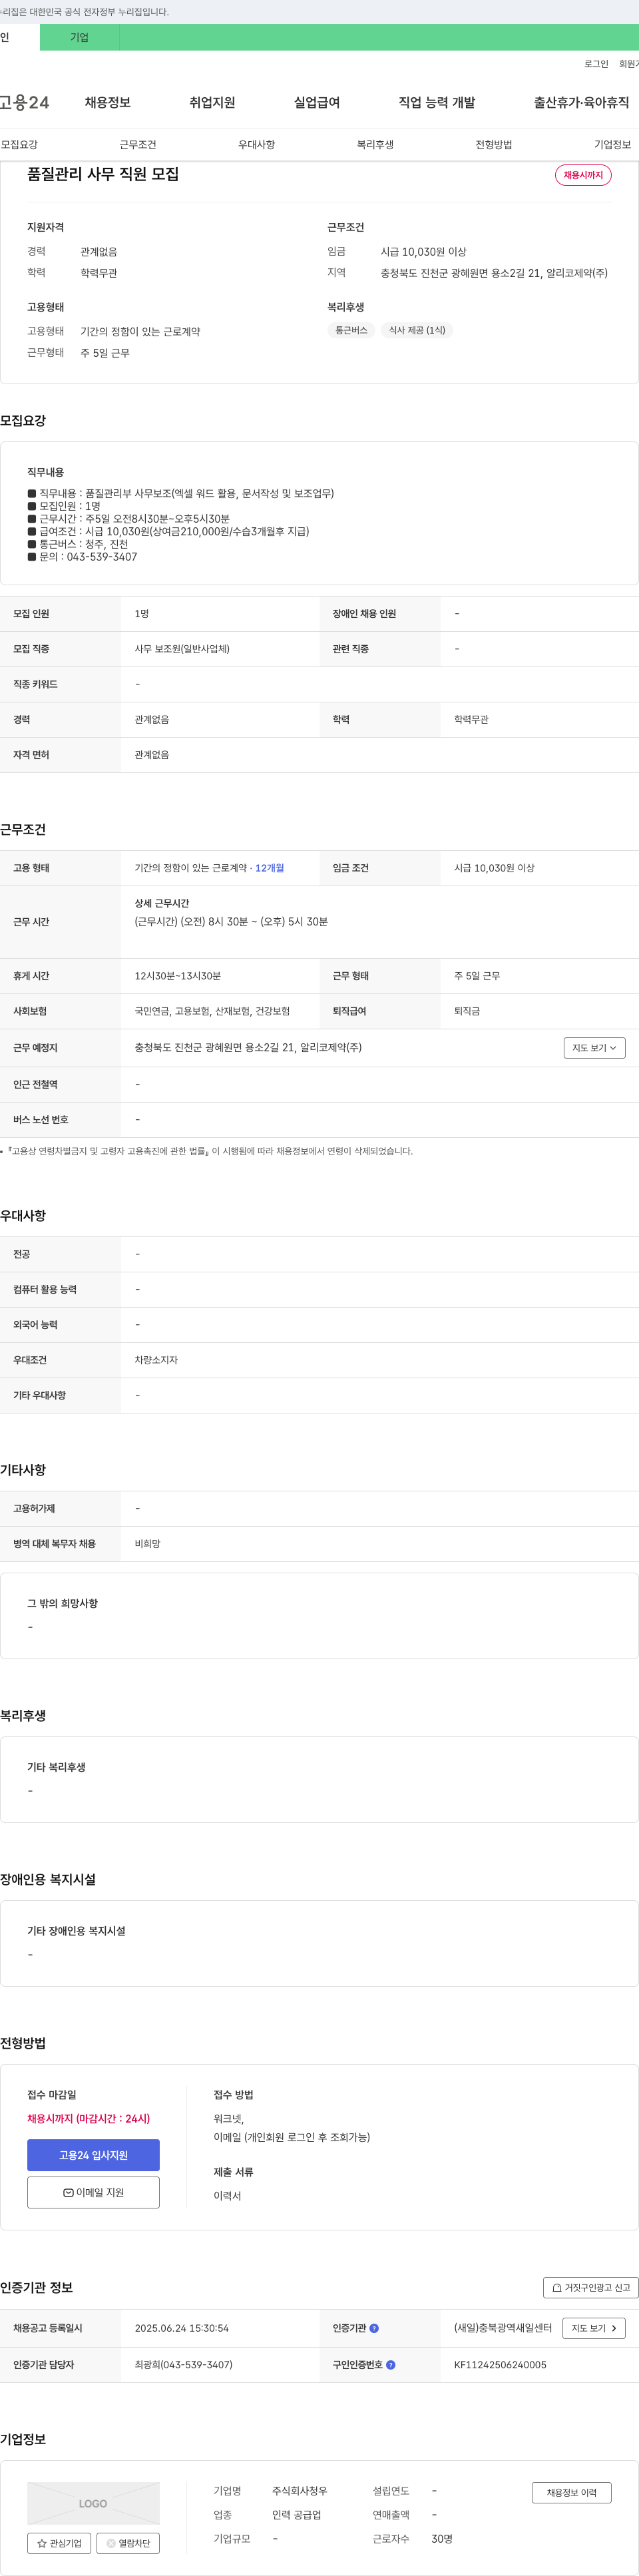Click 문의 : 043-539-3407 line
This screenshot has height=2576, width=639.
(x=82, y=557)
